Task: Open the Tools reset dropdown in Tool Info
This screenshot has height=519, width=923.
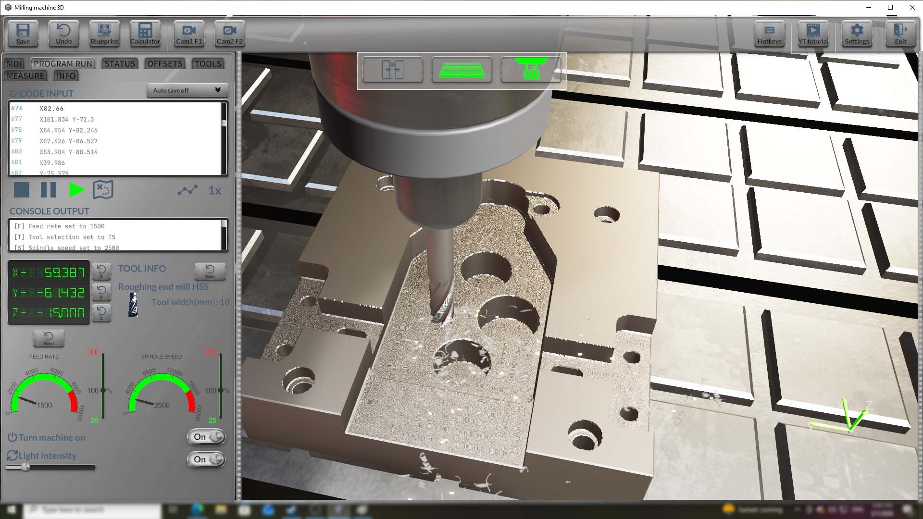Action: click(210, 272)
